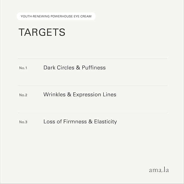The height and width of the screenshot is (184, 184).
Task: Click the divider line above No.1
Action: (92, 59)
